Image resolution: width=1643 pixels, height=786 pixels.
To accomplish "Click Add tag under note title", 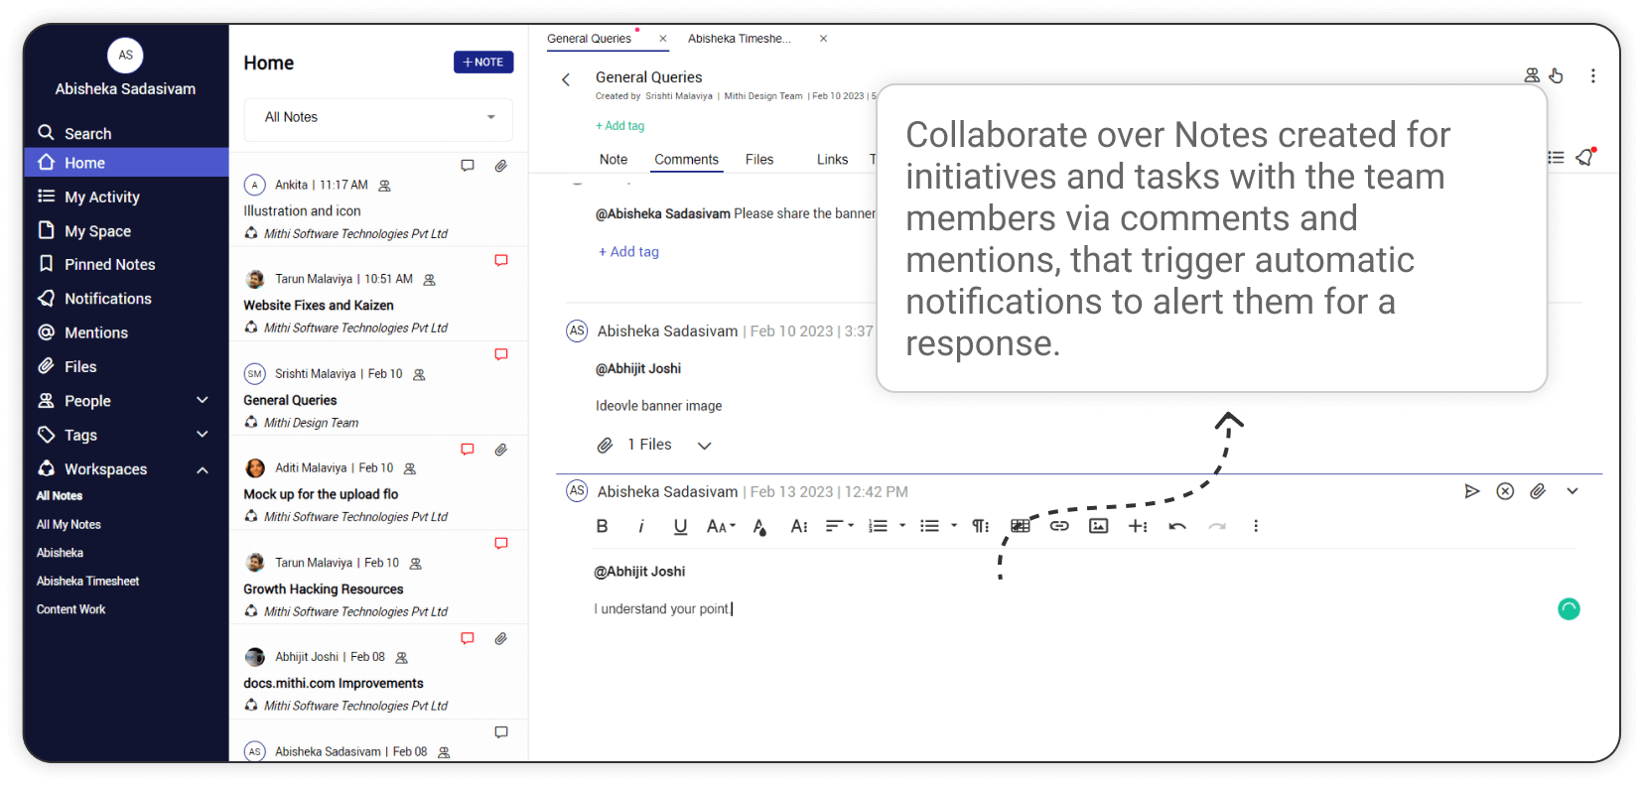I will coord(620,126).
